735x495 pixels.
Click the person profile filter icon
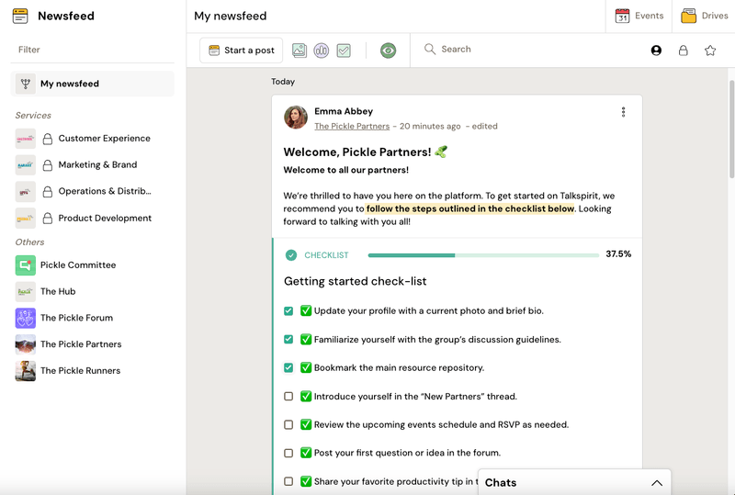coord(656,51)
